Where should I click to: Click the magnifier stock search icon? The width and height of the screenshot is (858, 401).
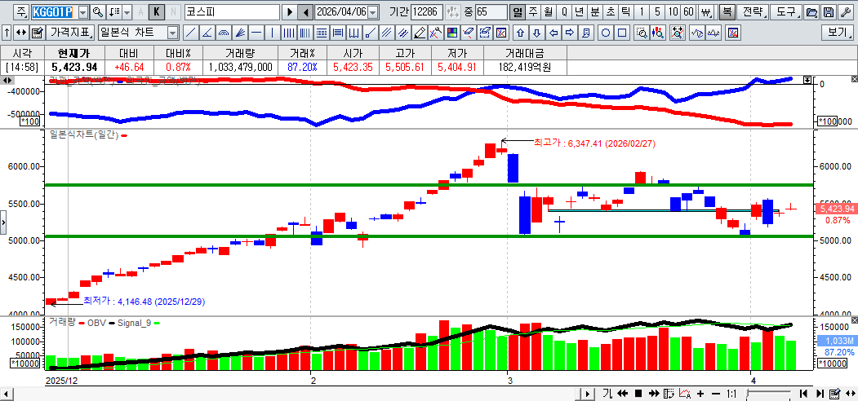click(98, 12)
